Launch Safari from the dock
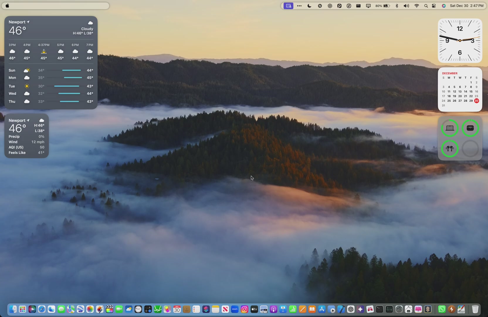Image resolution: width=488 pixels, height=317 pixels. click(42, 309)
